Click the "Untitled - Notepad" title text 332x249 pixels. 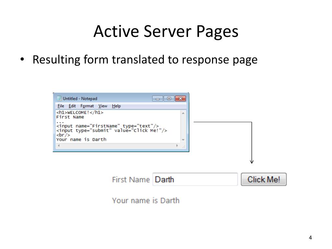click(x=80, y=99)
